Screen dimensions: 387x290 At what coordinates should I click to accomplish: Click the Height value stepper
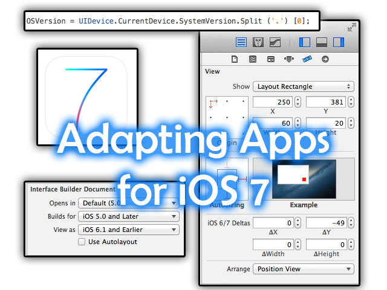coord(351,123)
